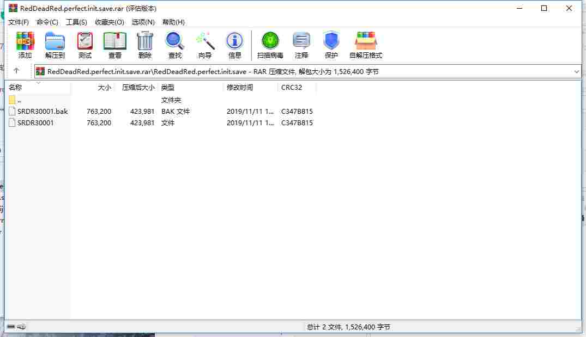This screenshot has height=337, width=586.
Task: Go up one folder level arrow
Action: [x=16, y=71]
